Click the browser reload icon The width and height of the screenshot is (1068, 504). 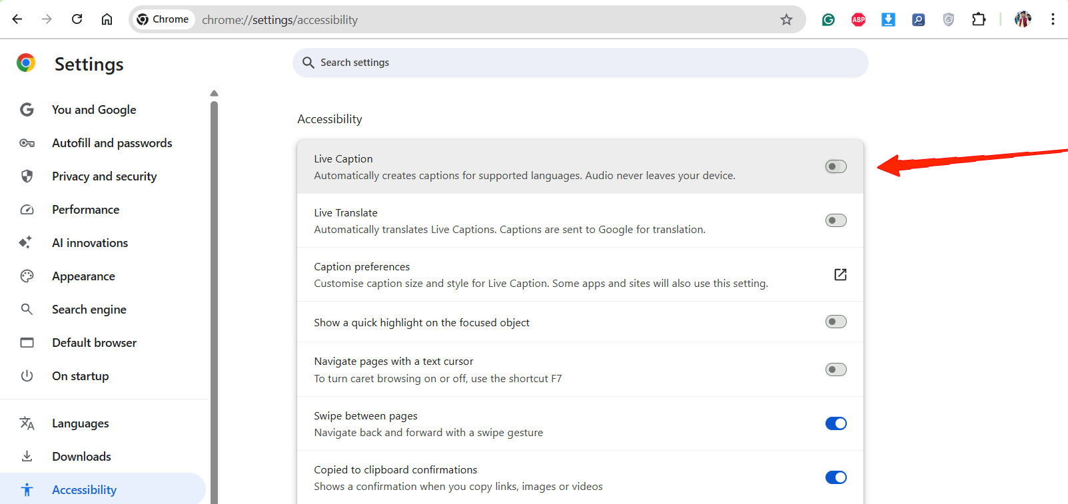point(77,19)
